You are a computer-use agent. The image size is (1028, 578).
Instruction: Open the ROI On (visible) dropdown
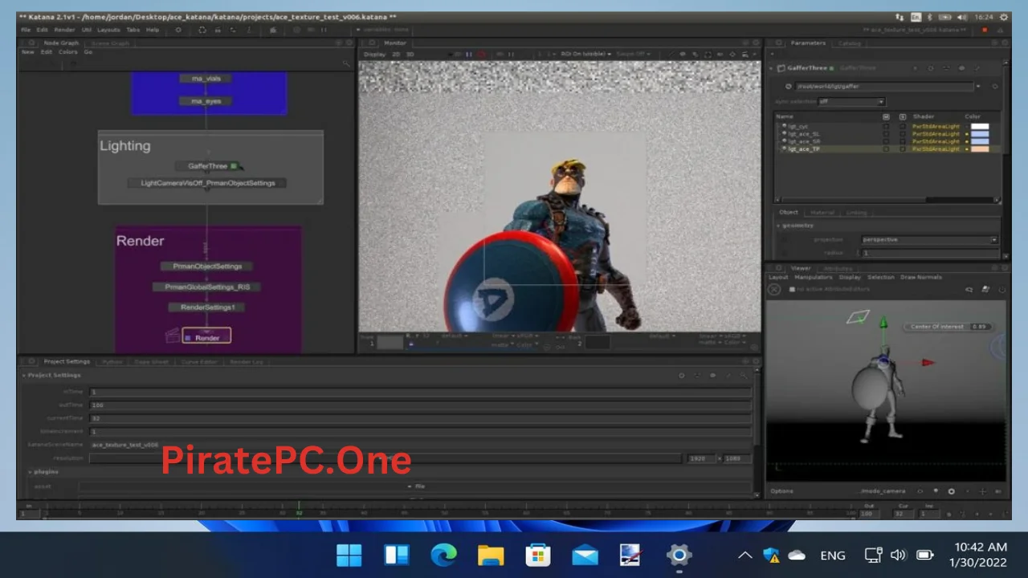[585, 55]
